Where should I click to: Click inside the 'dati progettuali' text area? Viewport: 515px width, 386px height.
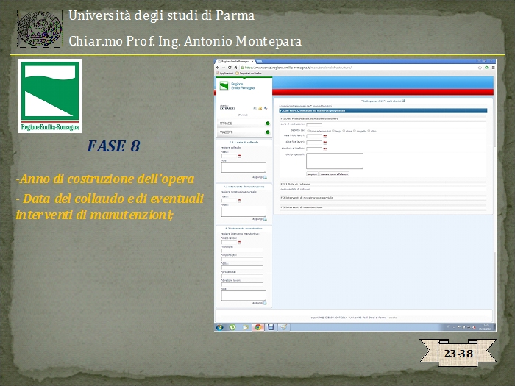click(335, 161)
